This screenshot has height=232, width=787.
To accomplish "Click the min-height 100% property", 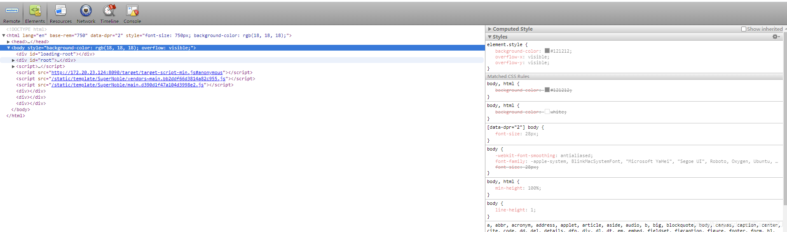I will point(518,188).
